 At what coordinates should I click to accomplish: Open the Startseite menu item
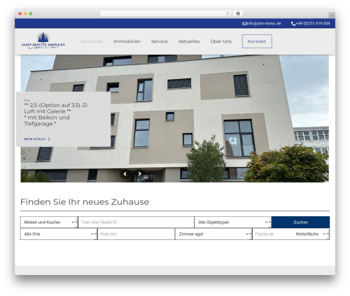92,41
